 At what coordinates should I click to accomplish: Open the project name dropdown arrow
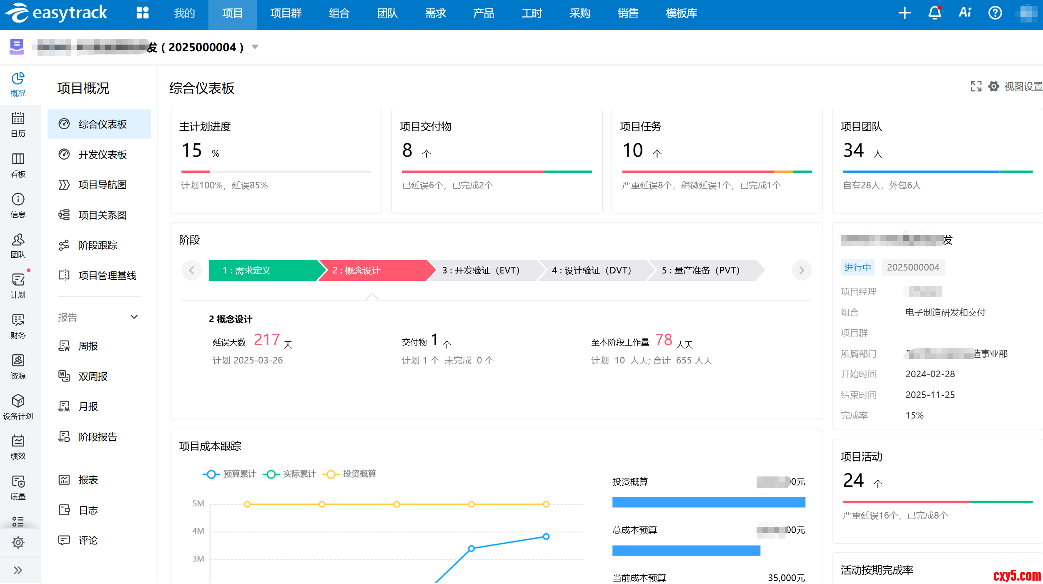(x=255, y=47)
